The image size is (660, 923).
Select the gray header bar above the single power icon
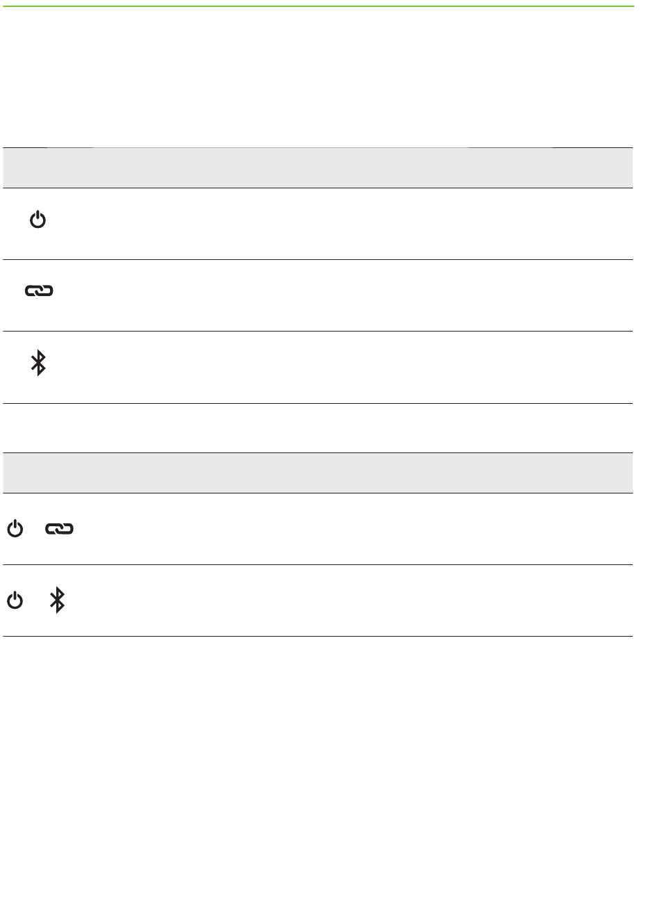[x=318, y=168]
